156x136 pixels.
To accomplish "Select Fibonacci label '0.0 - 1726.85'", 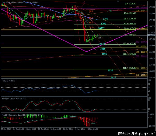I will 130,4.
